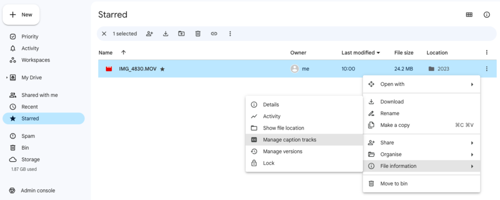500x200 pixels.
Task: Click the bin icon in selection toolbar
Action: pyautogui.click(x=198, y=34)
